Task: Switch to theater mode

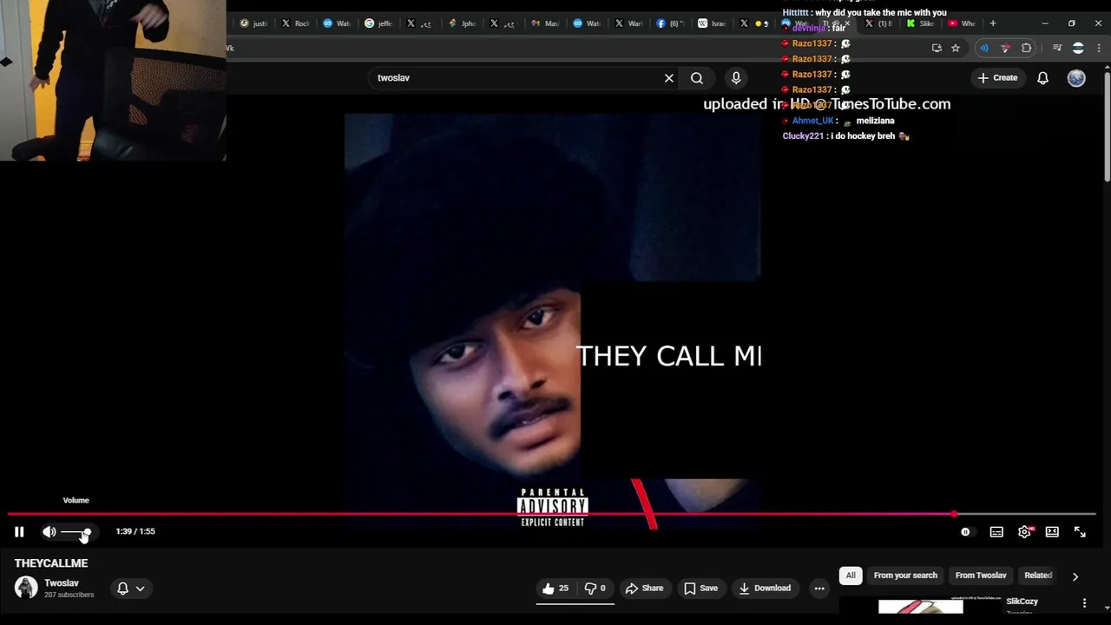Action: pyautogui.click(x=1052, y=532)
